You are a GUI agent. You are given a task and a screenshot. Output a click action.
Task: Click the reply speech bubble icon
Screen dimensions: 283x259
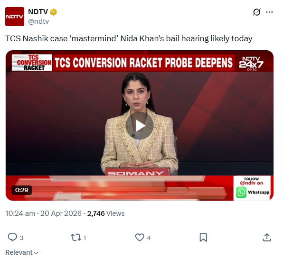point(12,237)
